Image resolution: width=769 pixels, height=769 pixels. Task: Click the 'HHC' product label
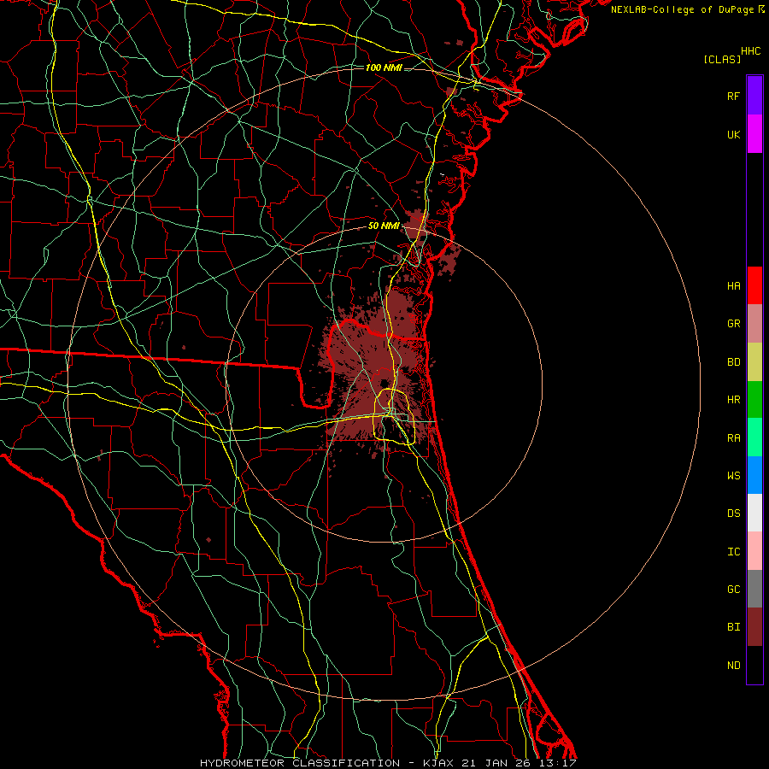(750, 51)
